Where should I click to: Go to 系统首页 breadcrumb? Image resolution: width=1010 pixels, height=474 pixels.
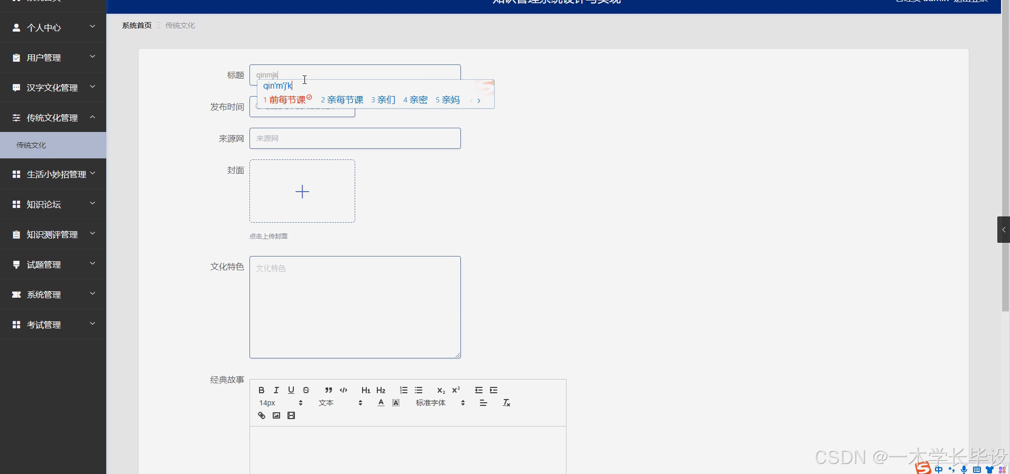tap(137, 25)
